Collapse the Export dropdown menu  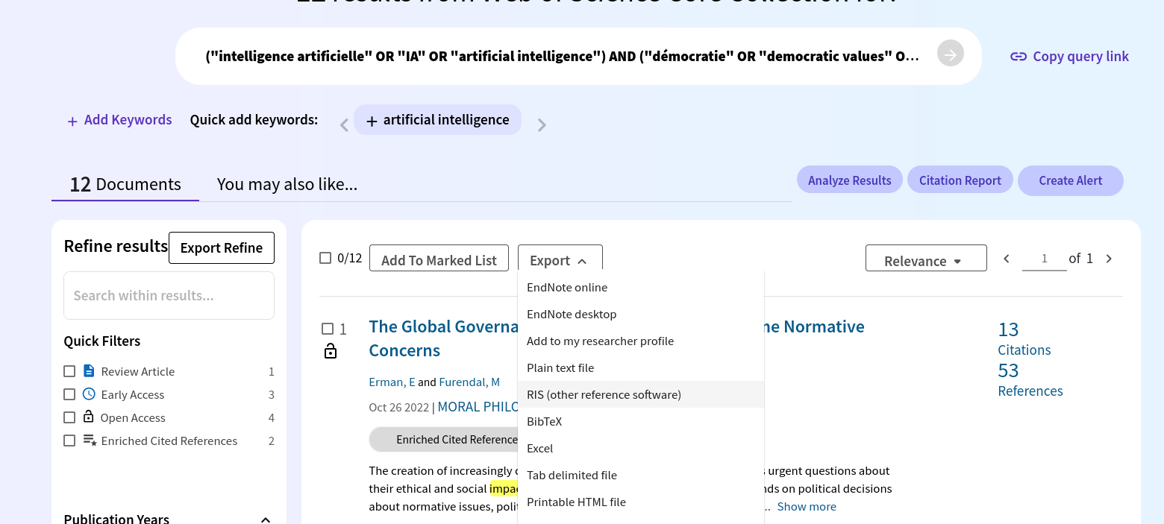[x=560, y=260]
